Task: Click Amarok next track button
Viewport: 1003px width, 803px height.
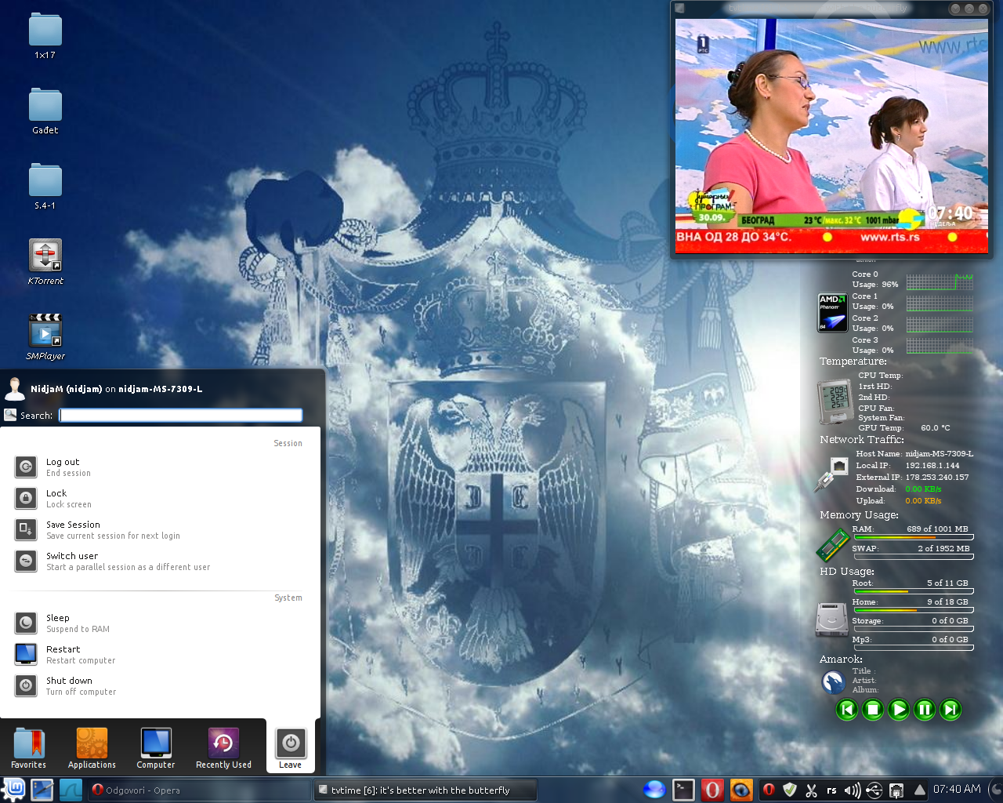Action: coord(950,710)
